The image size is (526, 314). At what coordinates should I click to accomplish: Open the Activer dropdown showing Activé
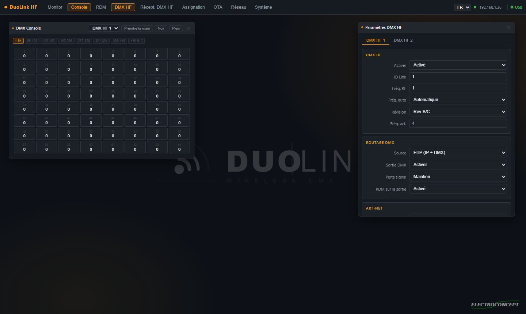coord(458,65)
